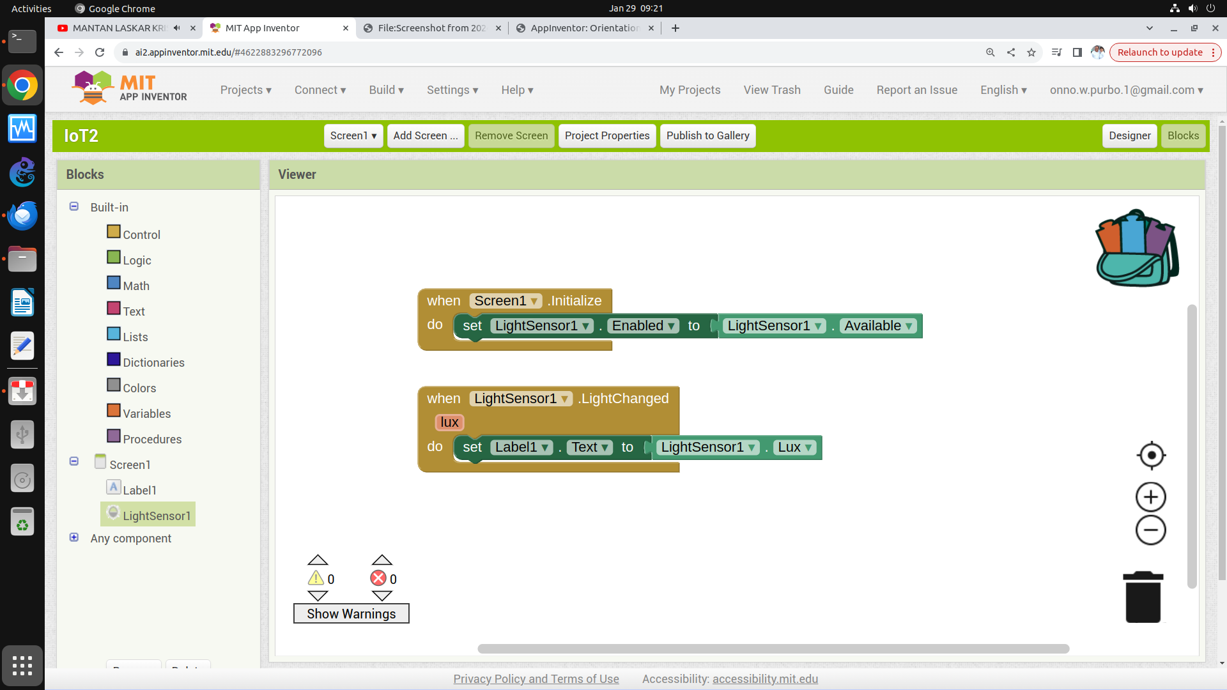Image resolution: width=1227 pixels, height=690 pixels.
Task: Open Enabled property dropdown in set block
Action: pyautogui.click(x=670, y=326)
